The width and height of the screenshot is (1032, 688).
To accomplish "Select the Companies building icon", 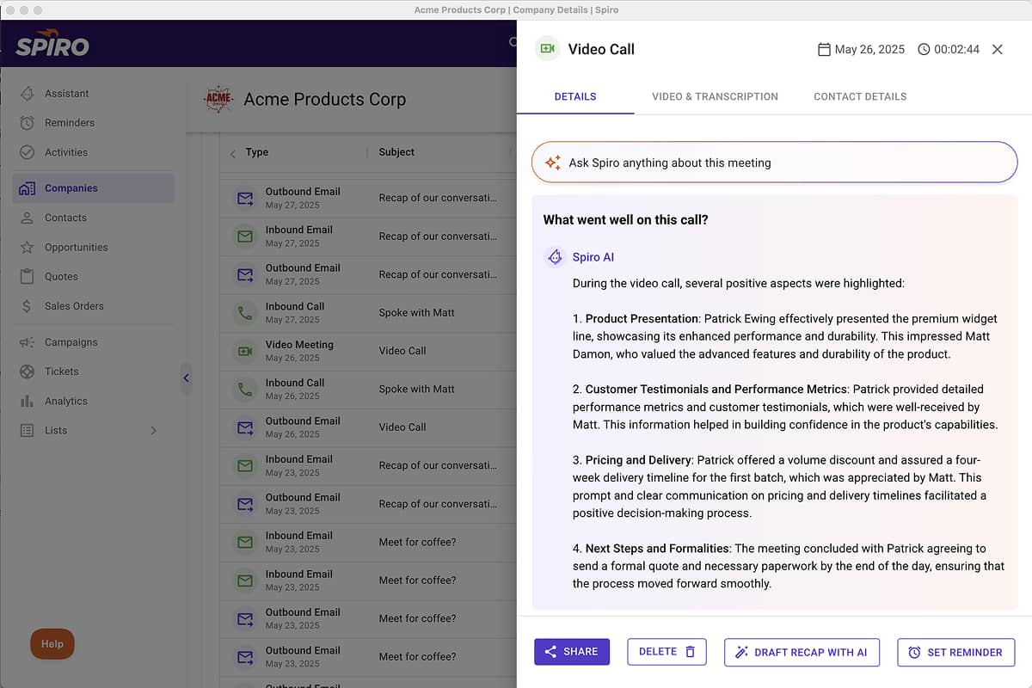I will [28, 188].
